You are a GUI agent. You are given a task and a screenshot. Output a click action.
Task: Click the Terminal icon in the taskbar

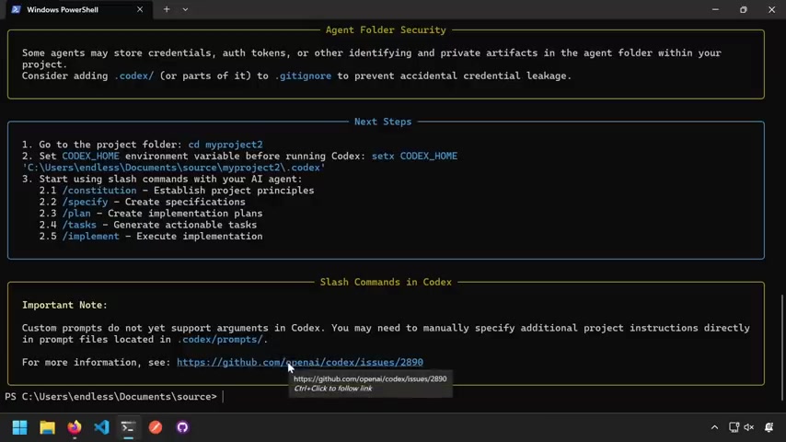point(128,427)
